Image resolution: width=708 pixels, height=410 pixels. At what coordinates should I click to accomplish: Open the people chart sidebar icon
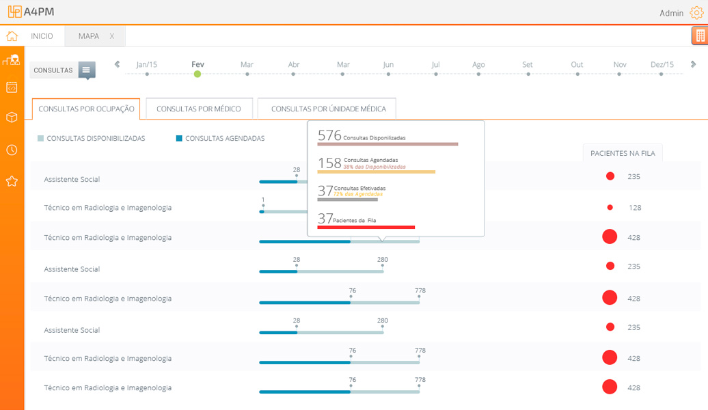tap(12, 60)
